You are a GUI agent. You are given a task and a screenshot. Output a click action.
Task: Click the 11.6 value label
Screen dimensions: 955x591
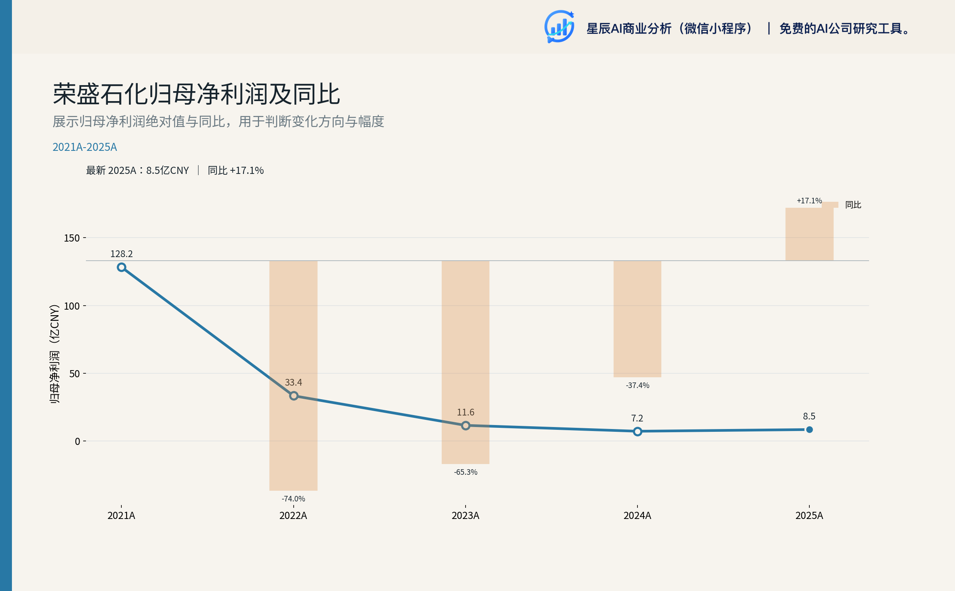466,412
